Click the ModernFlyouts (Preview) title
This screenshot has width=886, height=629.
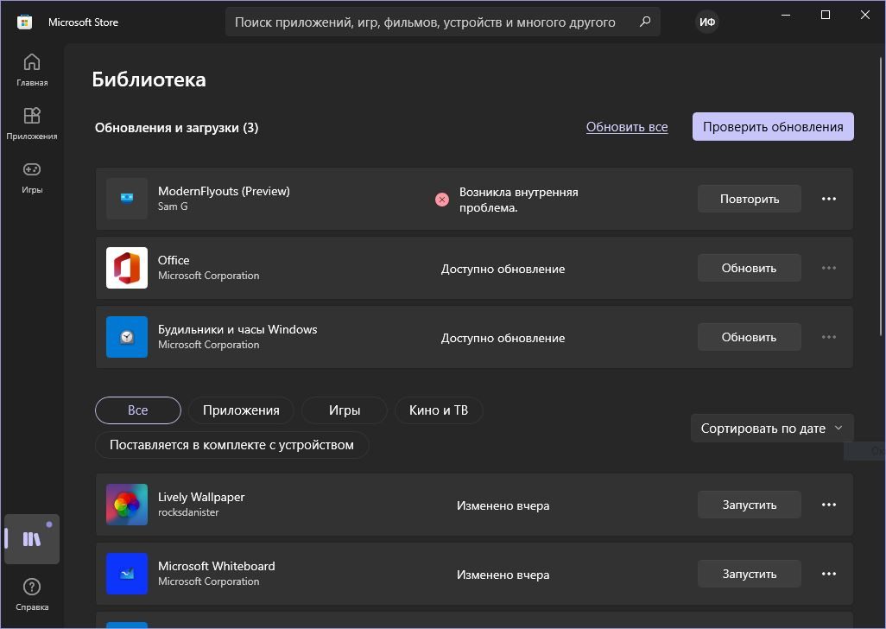[x=224, y=191]
